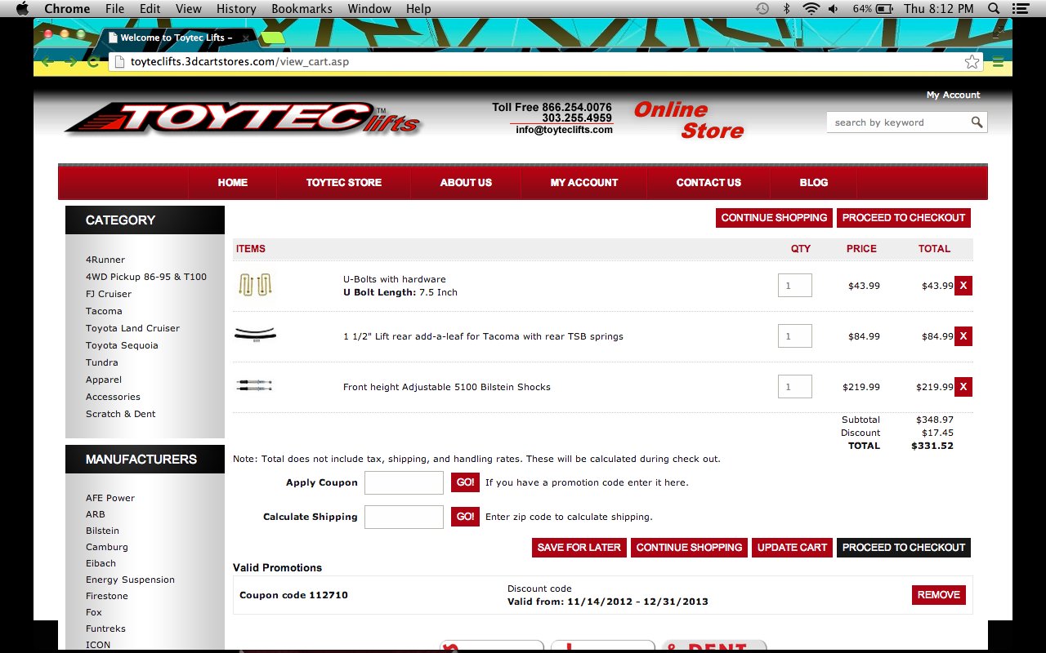Click the CONTINUE SHOPPING button beside Save For Later

[x=689, y=548]
